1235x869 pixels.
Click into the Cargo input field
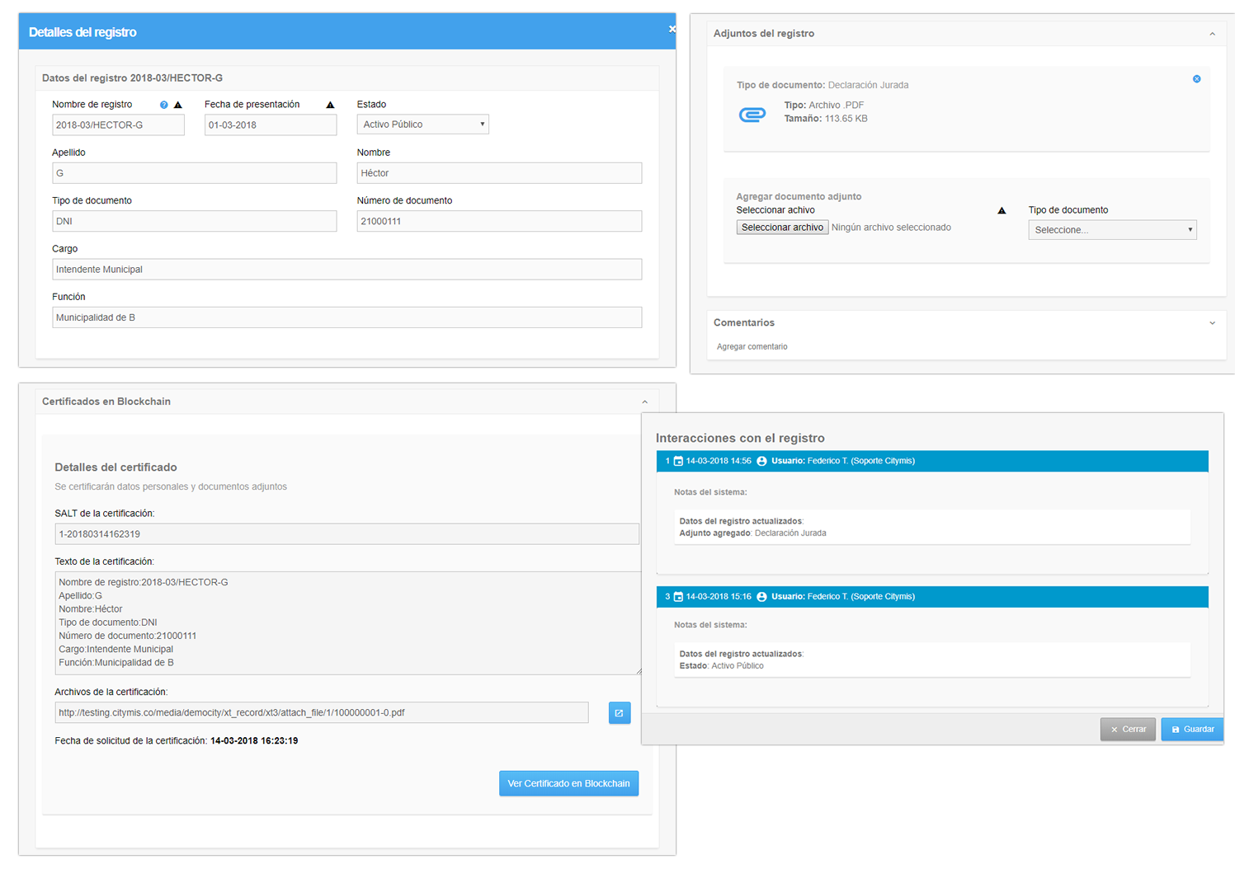pos(346,270)
